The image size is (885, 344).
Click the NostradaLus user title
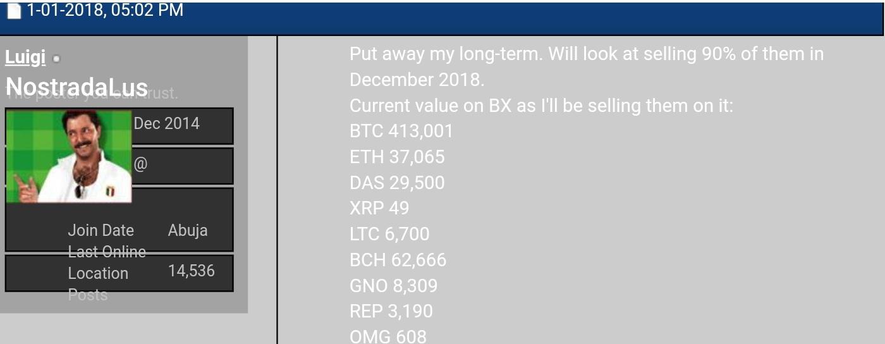point(76,87)
